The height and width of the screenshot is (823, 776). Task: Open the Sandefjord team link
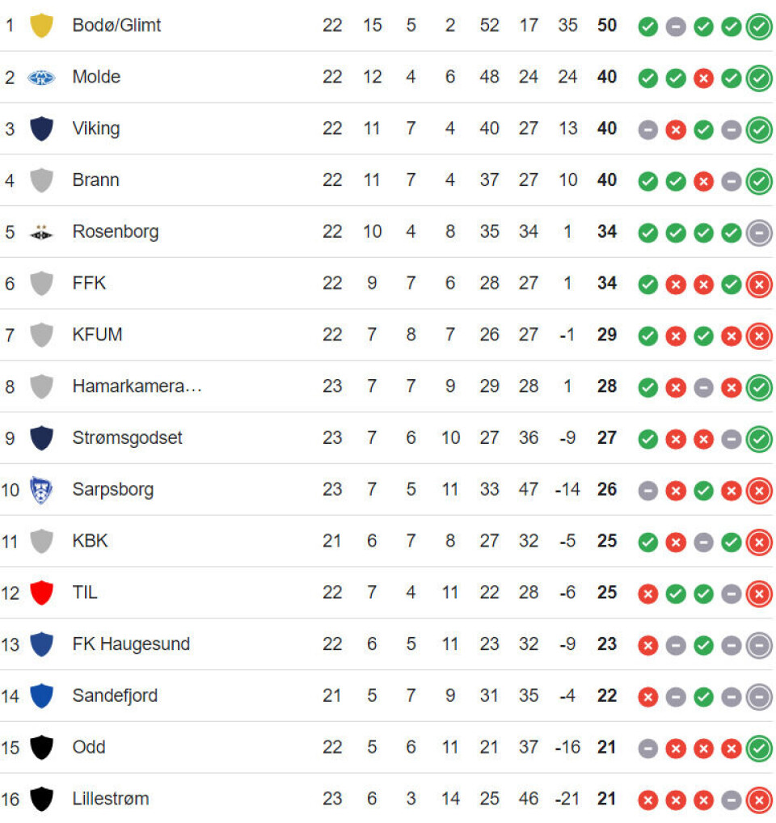tap(115, 695)
